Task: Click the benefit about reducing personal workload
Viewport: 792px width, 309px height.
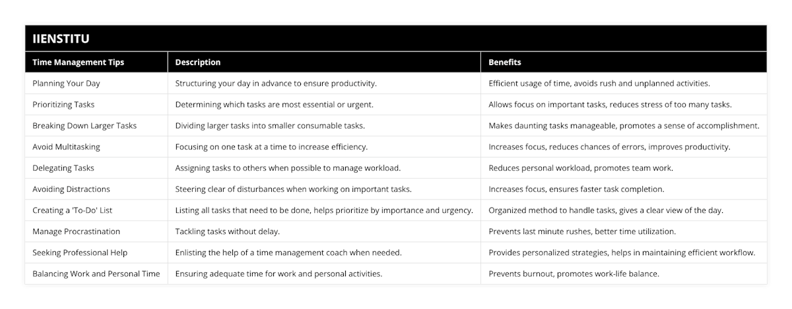Action: [x=581, y=168]
